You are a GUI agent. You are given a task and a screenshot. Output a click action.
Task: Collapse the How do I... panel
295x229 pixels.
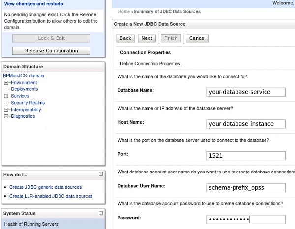click(x=101, y=174)
